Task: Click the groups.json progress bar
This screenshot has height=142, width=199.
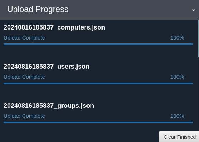Action: pos(98,123)
